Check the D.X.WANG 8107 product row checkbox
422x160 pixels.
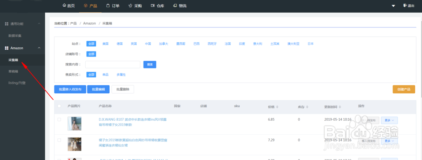pyautogui.click(x=59, y=119)
